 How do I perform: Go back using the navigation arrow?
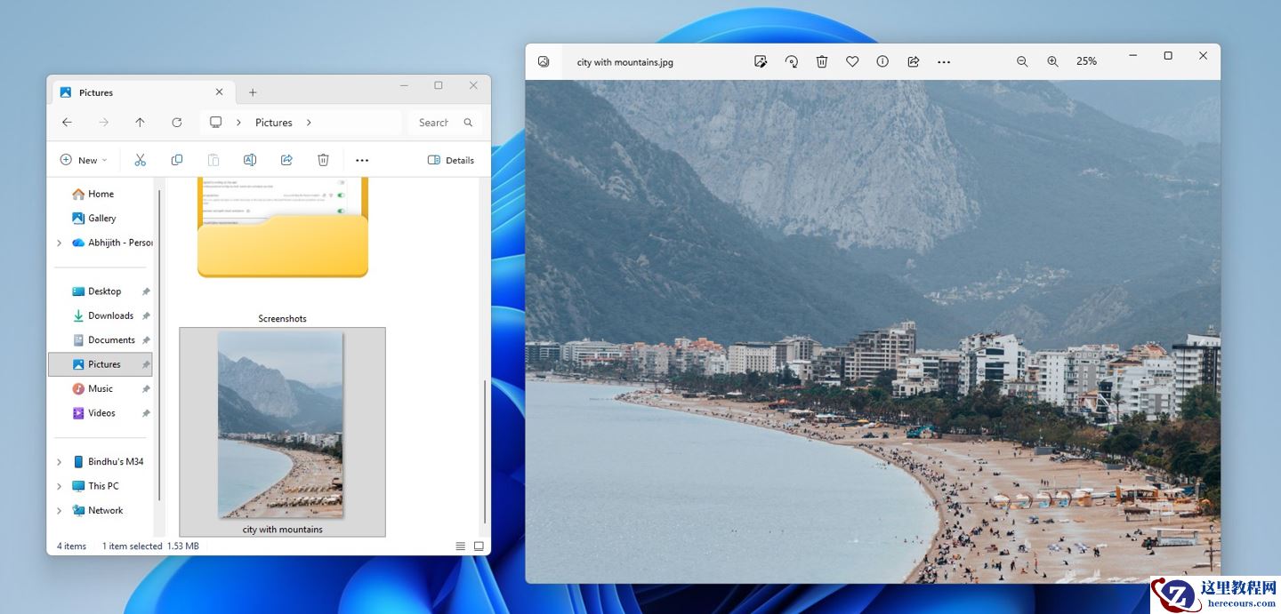pos(67,122)
